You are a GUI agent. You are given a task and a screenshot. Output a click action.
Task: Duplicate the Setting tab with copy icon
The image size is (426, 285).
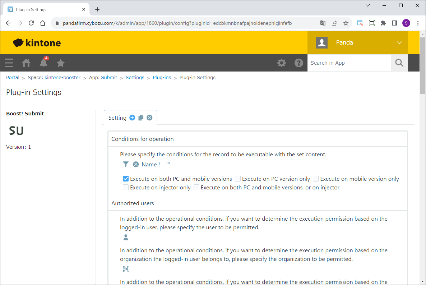pos(141,118)
